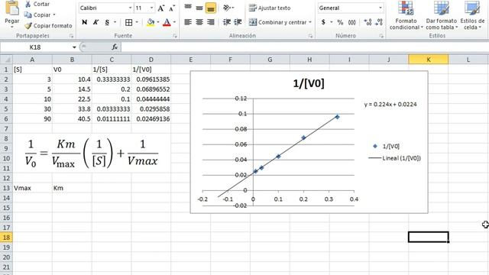Toggle bold (N) formatting

[x=84, y=22]
